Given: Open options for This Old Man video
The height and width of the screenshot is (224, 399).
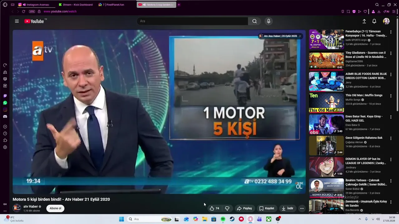Looking at the screenshot, I should point(391,96).
